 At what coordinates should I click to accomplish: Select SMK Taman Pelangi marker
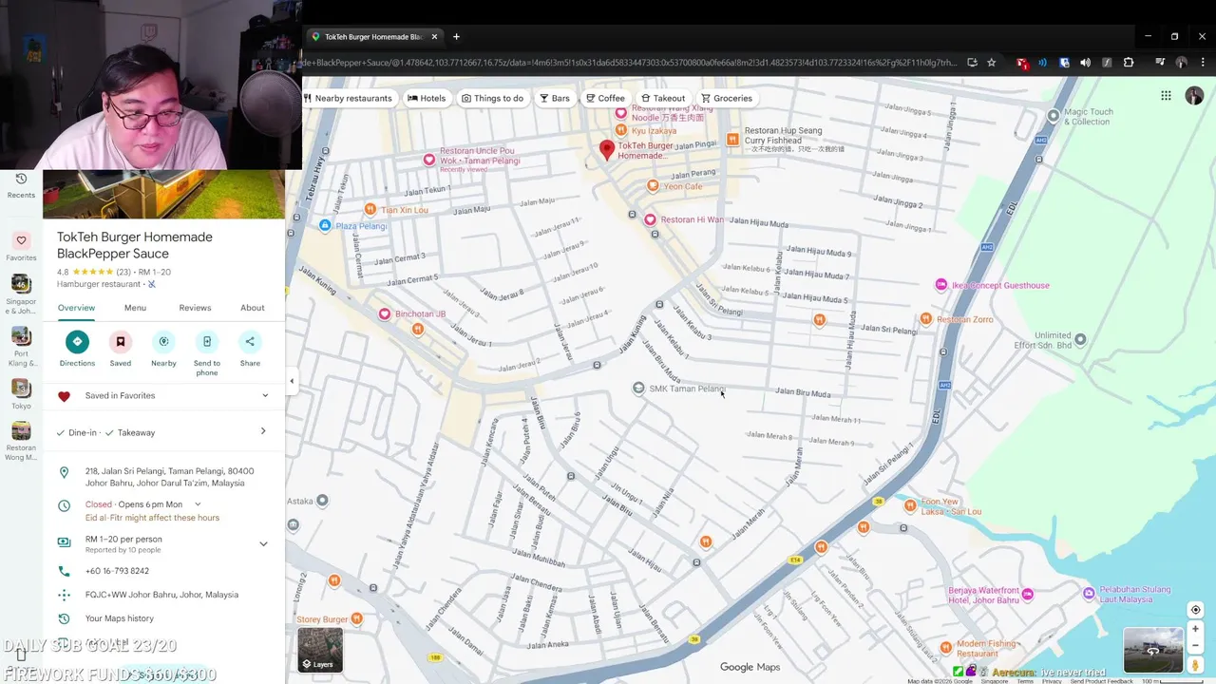tap(638, 388)
